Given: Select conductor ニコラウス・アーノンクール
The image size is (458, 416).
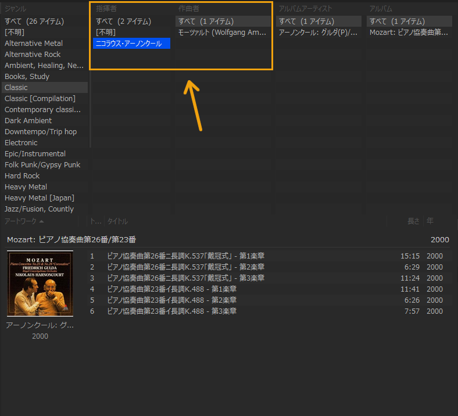Looking at the screenshot, I should coord(131,44).
